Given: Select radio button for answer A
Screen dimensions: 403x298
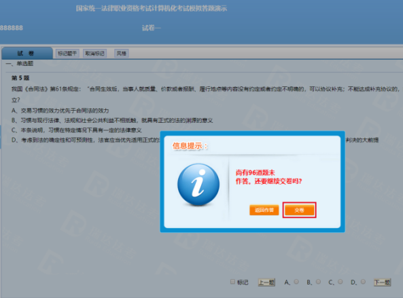Looking at the screenshot, I should pyautogui.click(x=296, y=282).
